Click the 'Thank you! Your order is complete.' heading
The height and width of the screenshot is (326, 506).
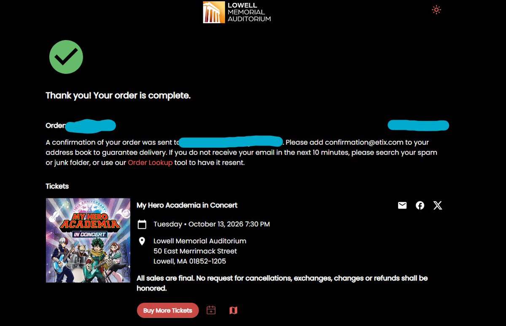point(118,95)
